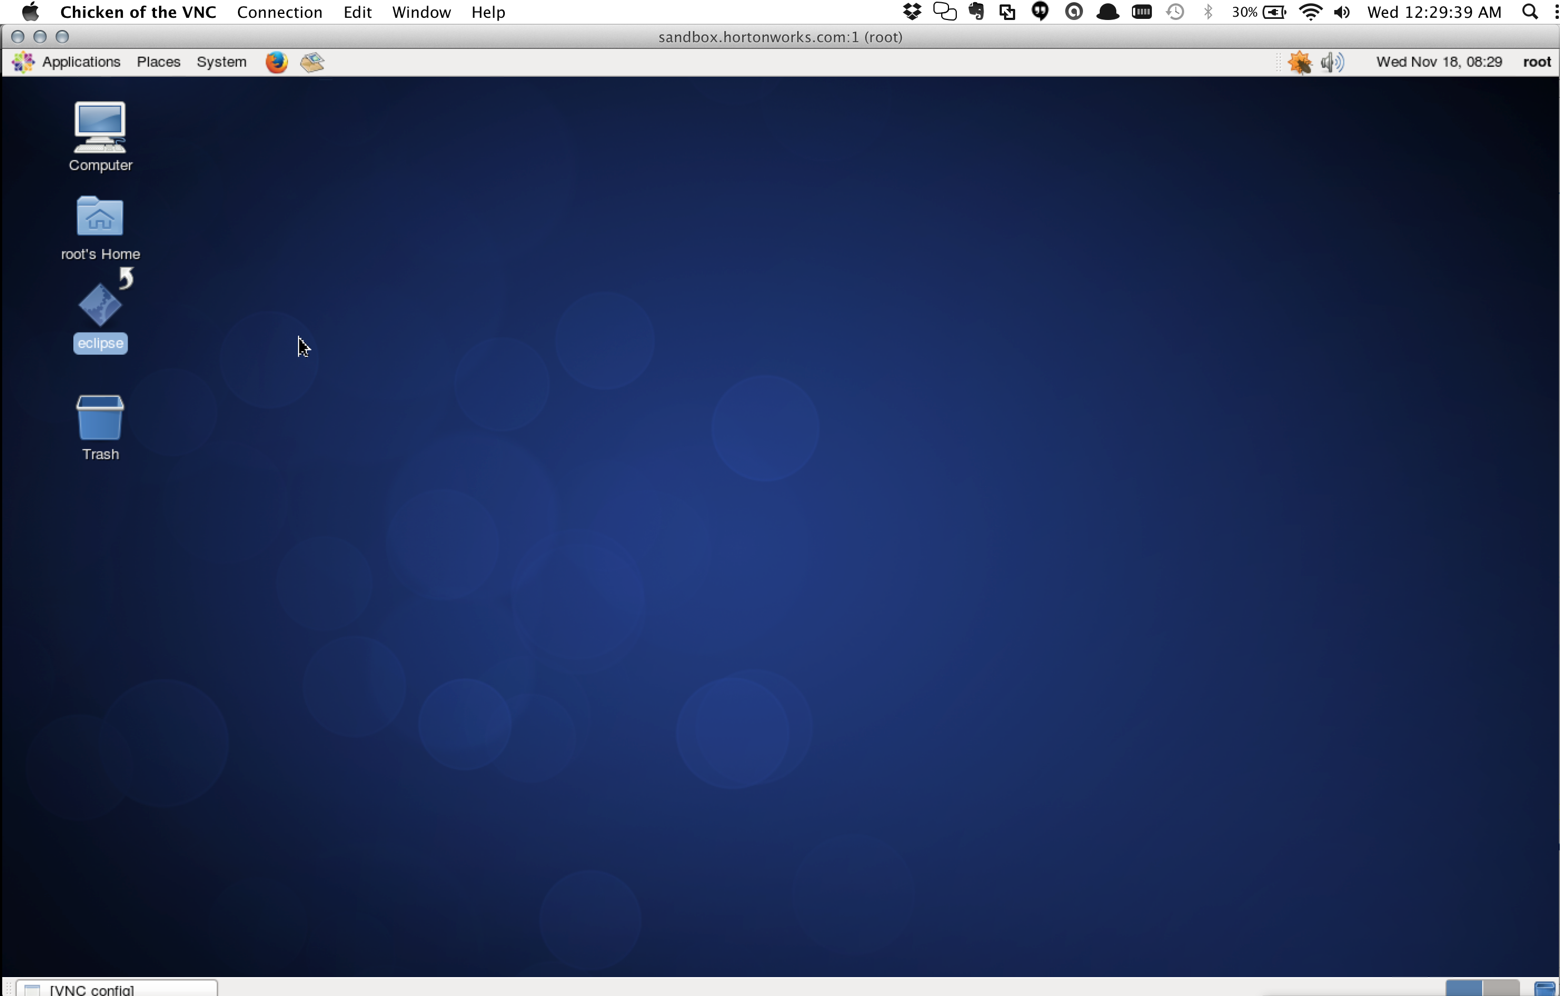Click the bowler hat menu bar icon
The image size is (1560, 996).
1108,12
